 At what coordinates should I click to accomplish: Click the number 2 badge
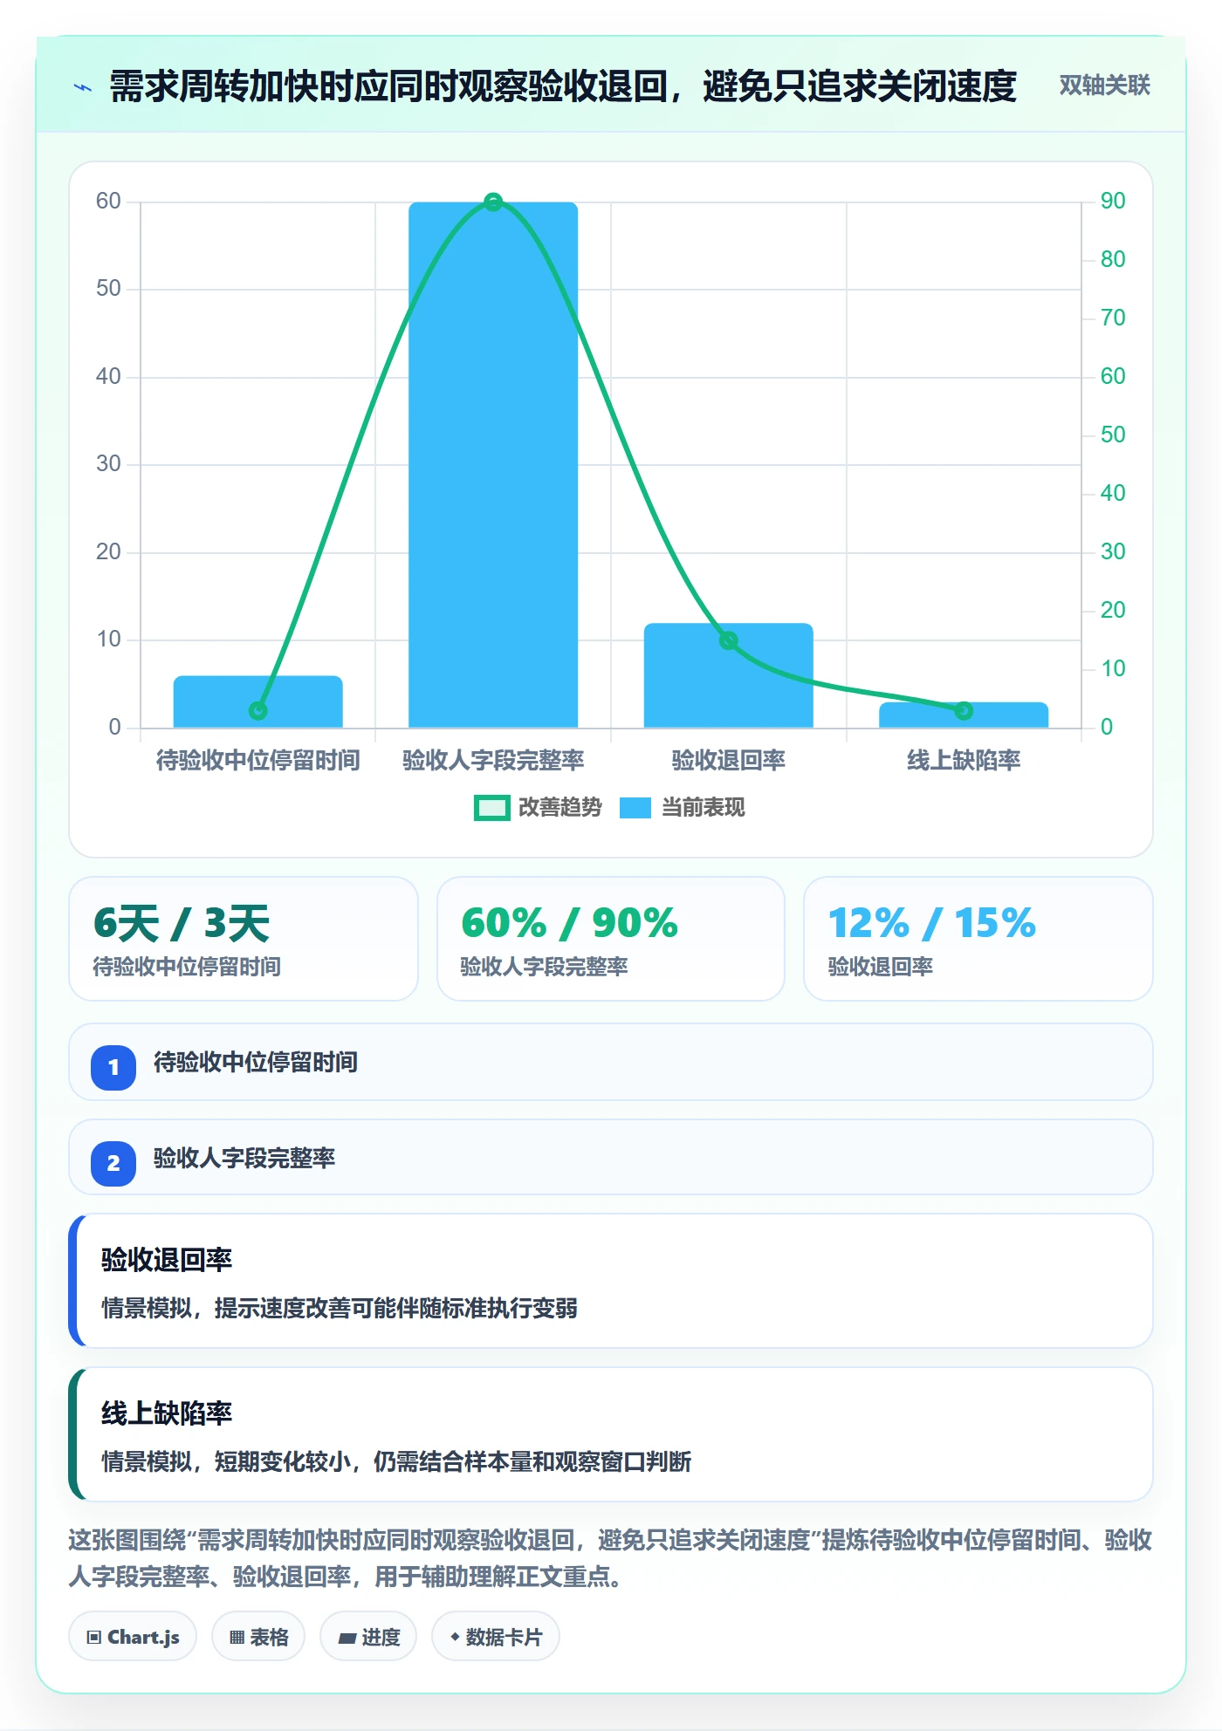coord(113,1163)
